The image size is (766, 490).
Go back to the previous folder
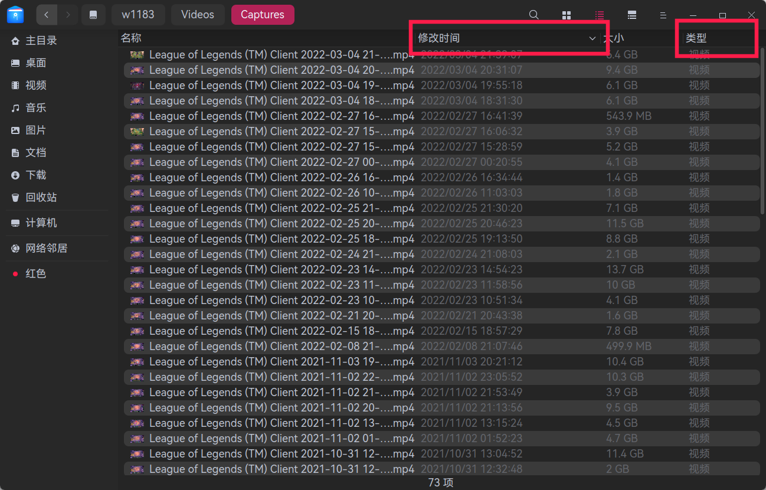click(x=47, y=15)
